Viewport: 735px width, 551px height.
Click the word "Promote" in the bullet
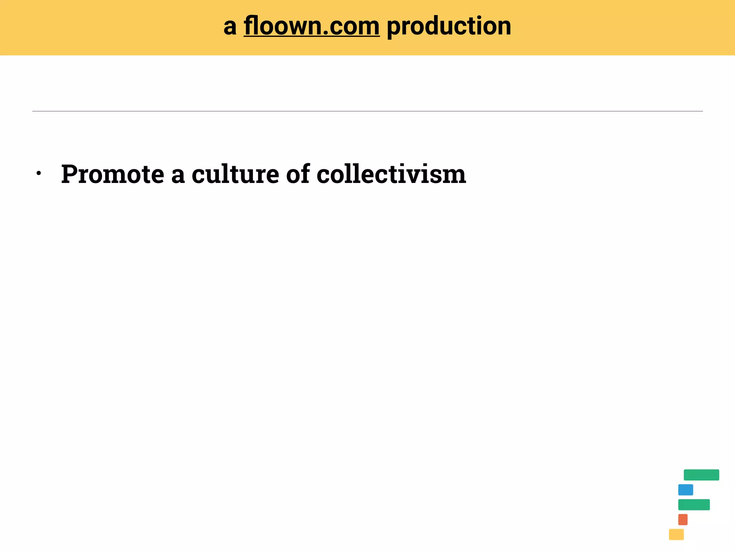(x=113, y=174)
